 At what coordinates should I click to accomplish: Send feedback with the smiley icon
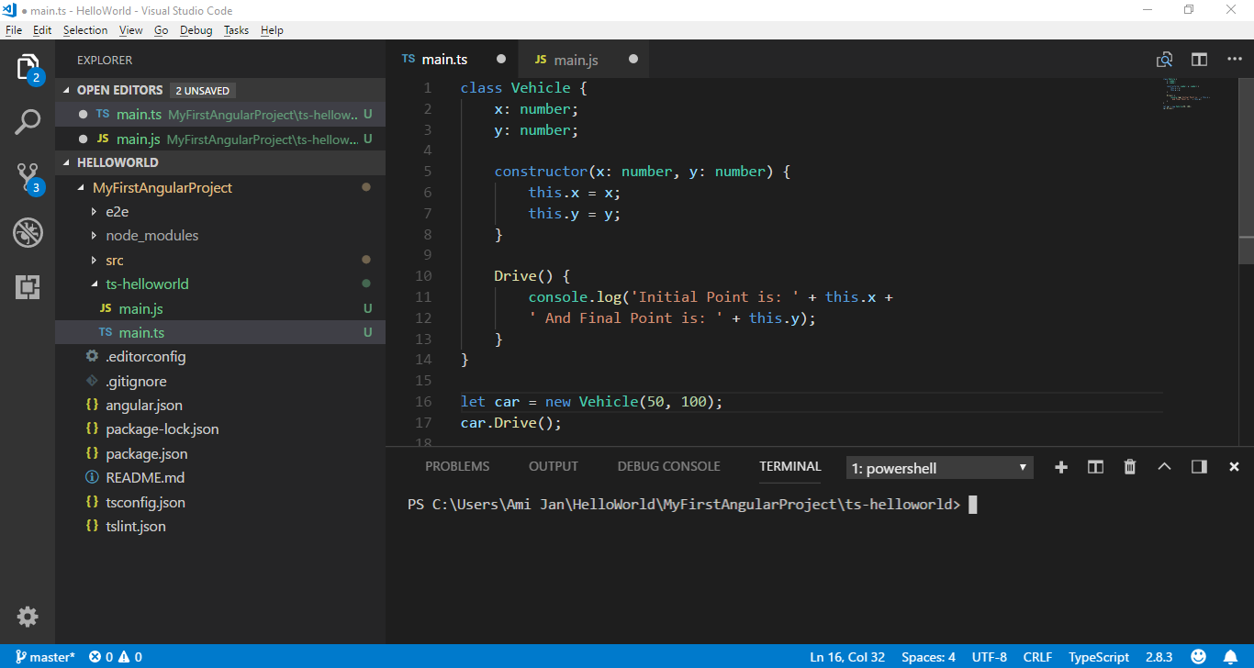[1198, 657]
